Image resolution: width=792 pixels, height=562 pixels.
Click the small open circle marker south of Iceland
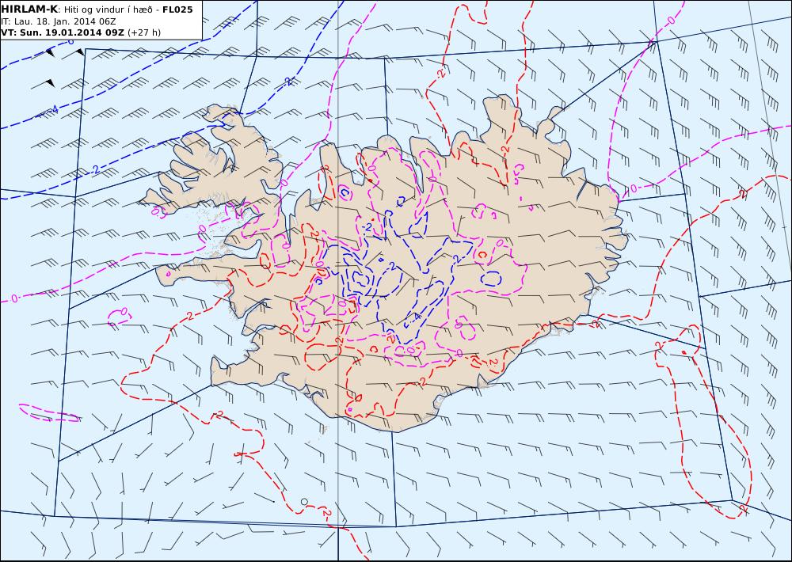coord(304,501)
